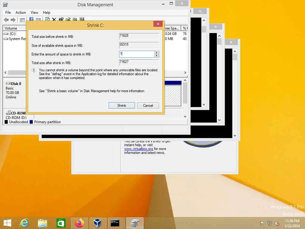The image size is (305, 229).
Task: Open the Help menu
Action: point(46,13)
